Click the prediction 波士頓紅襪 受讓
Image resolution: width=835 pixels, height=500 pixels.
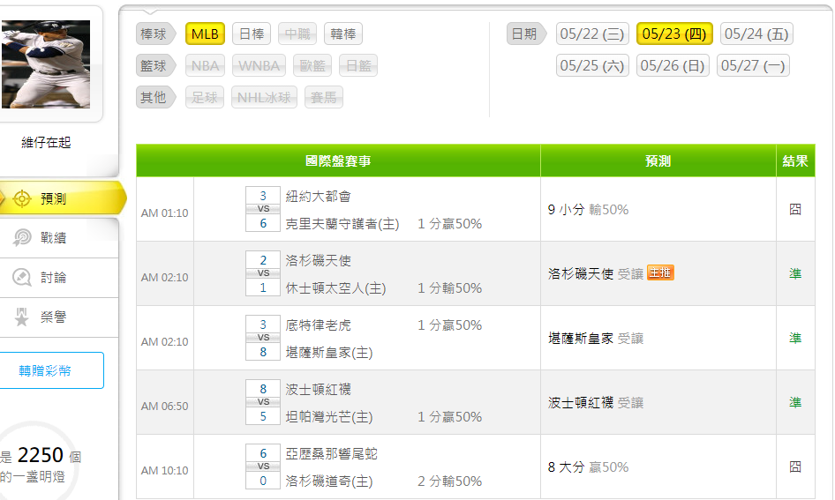596,403
